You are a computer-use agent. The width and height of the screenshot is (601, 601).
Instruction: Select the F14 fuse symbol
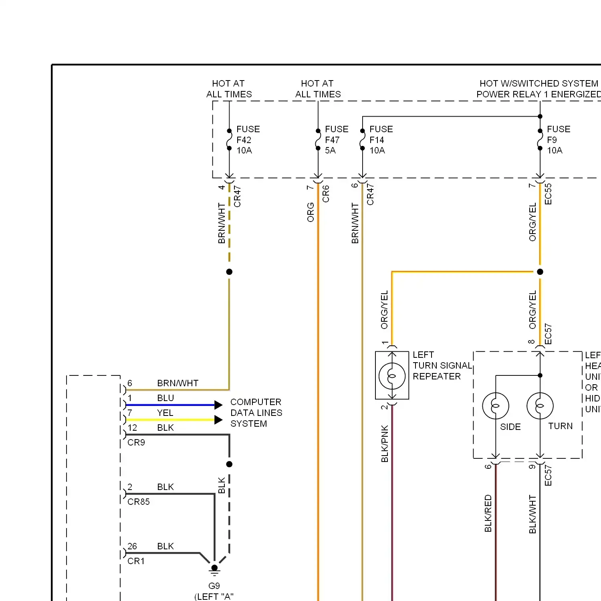(362, 139)
